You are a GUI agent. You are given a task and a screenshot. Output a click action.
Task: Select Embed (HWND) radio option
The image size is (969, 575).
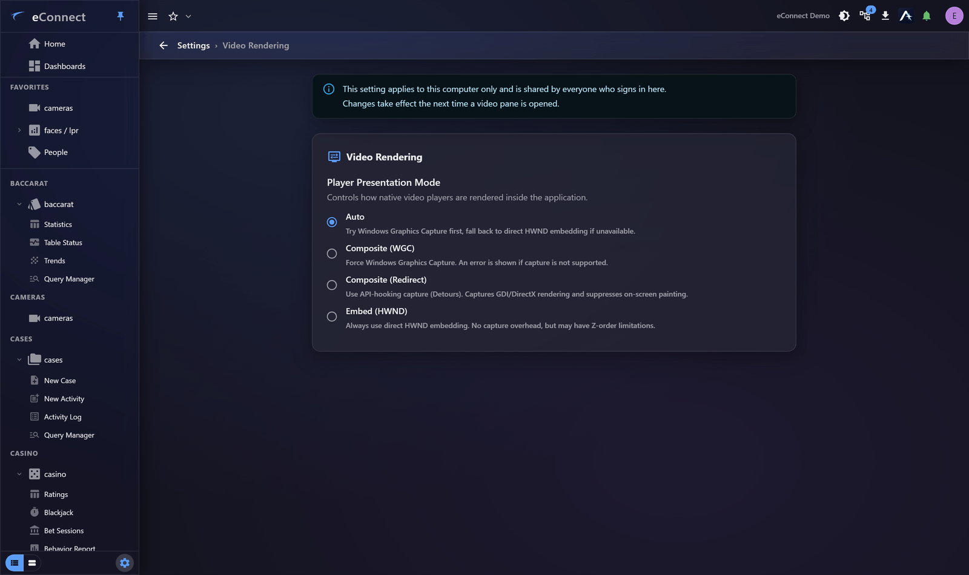click(x=332, y=317)
